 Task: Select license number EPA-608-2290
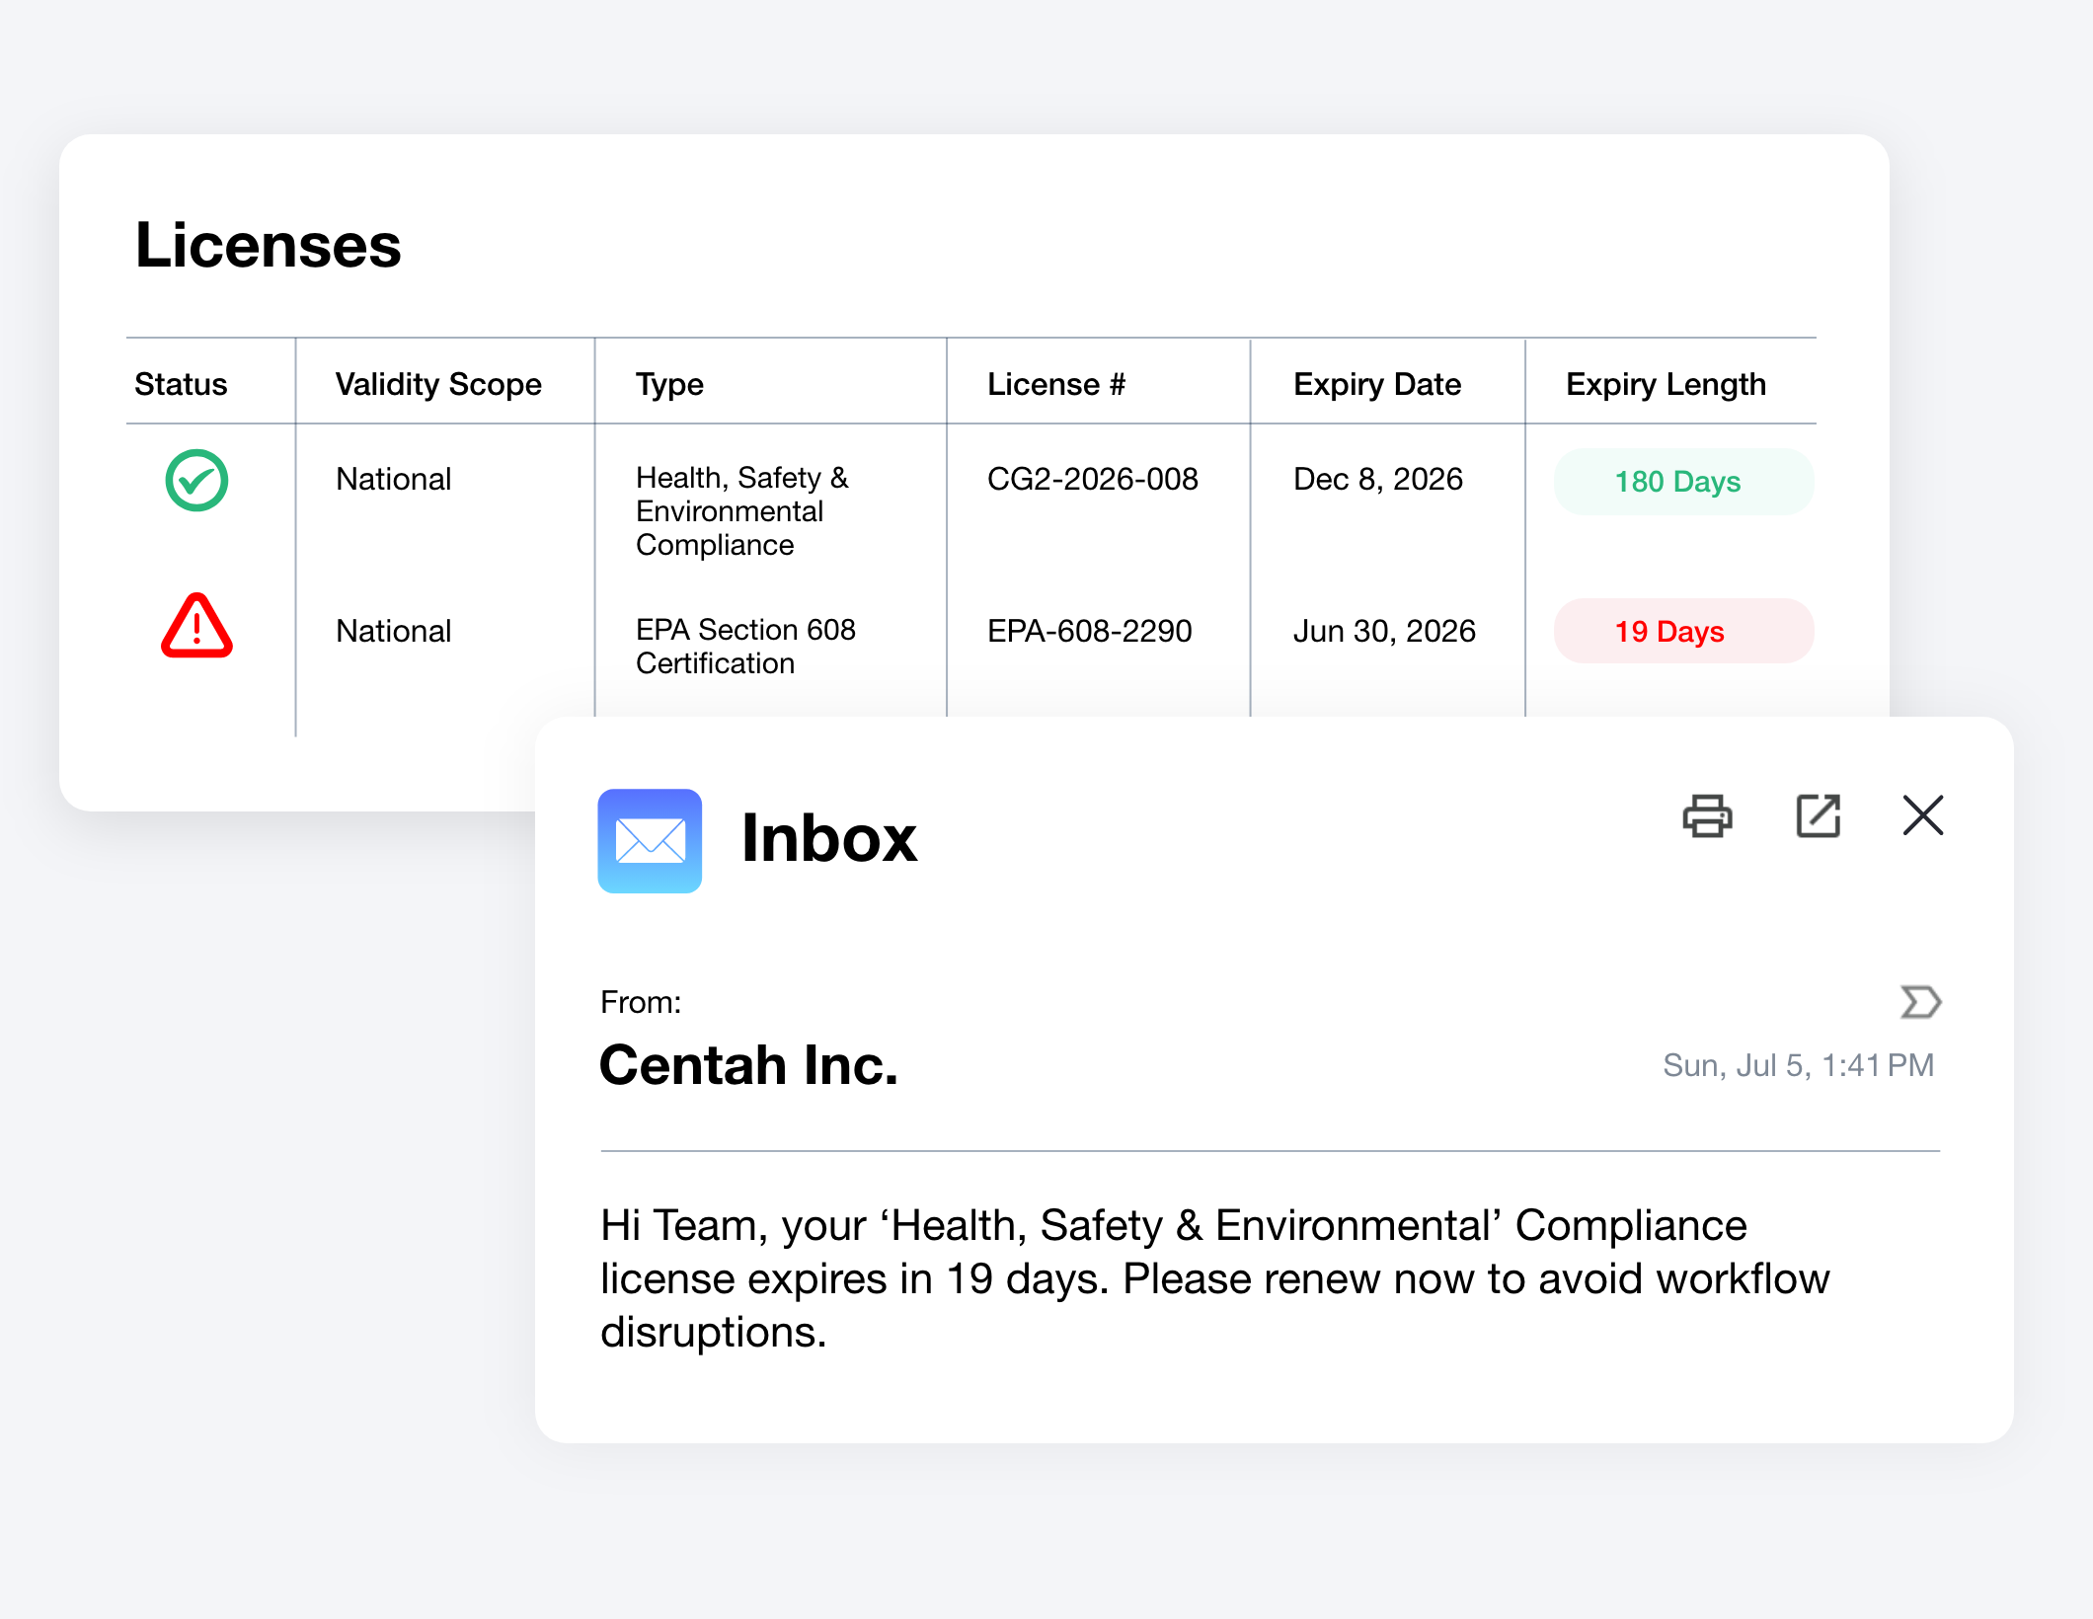tap(1090, 631)
